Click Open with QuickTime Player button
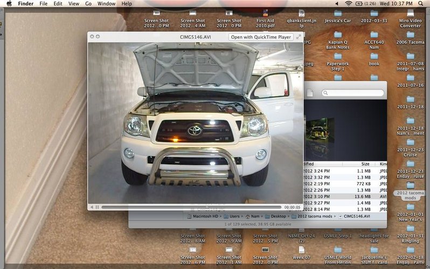The width and height of the screenshot is (430, 269). [261, 37]
